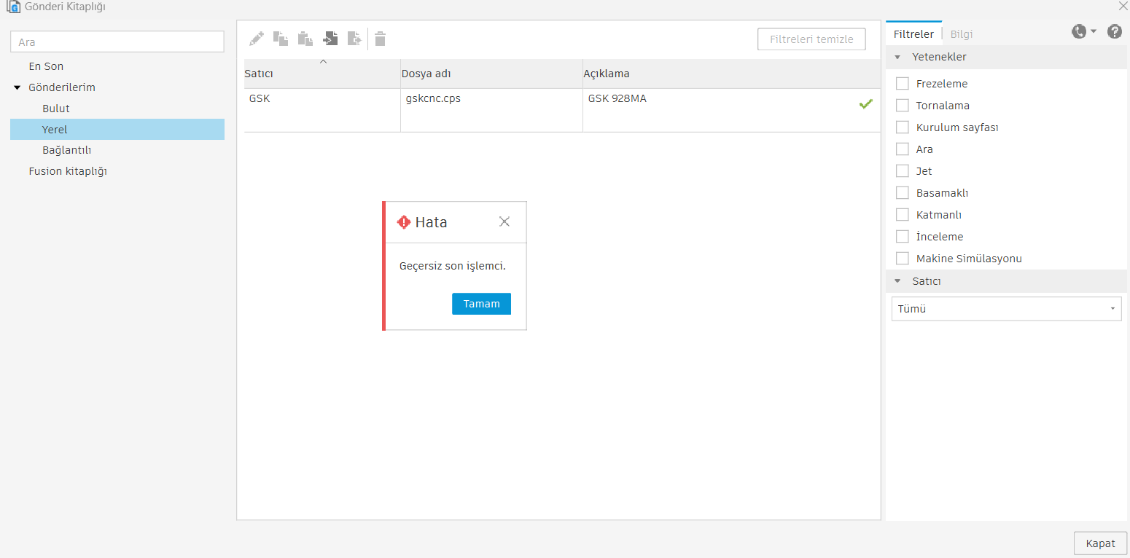Select Bağlantılı in the library tree
The width and height of the screenshot is (1130, 558).
click(x=66, y=150)
